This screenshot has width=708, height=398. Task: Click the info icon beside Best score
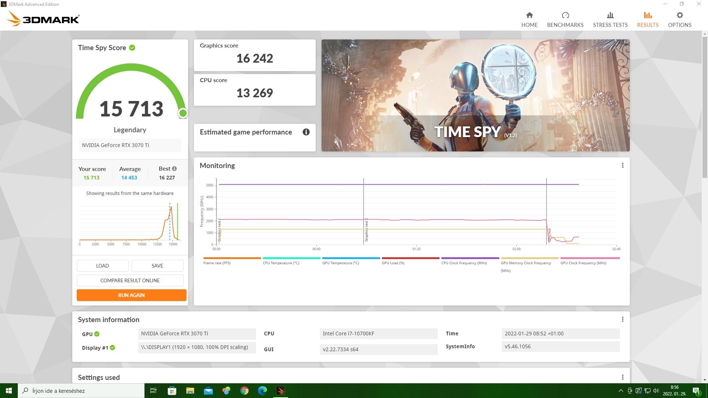point(174,168)
